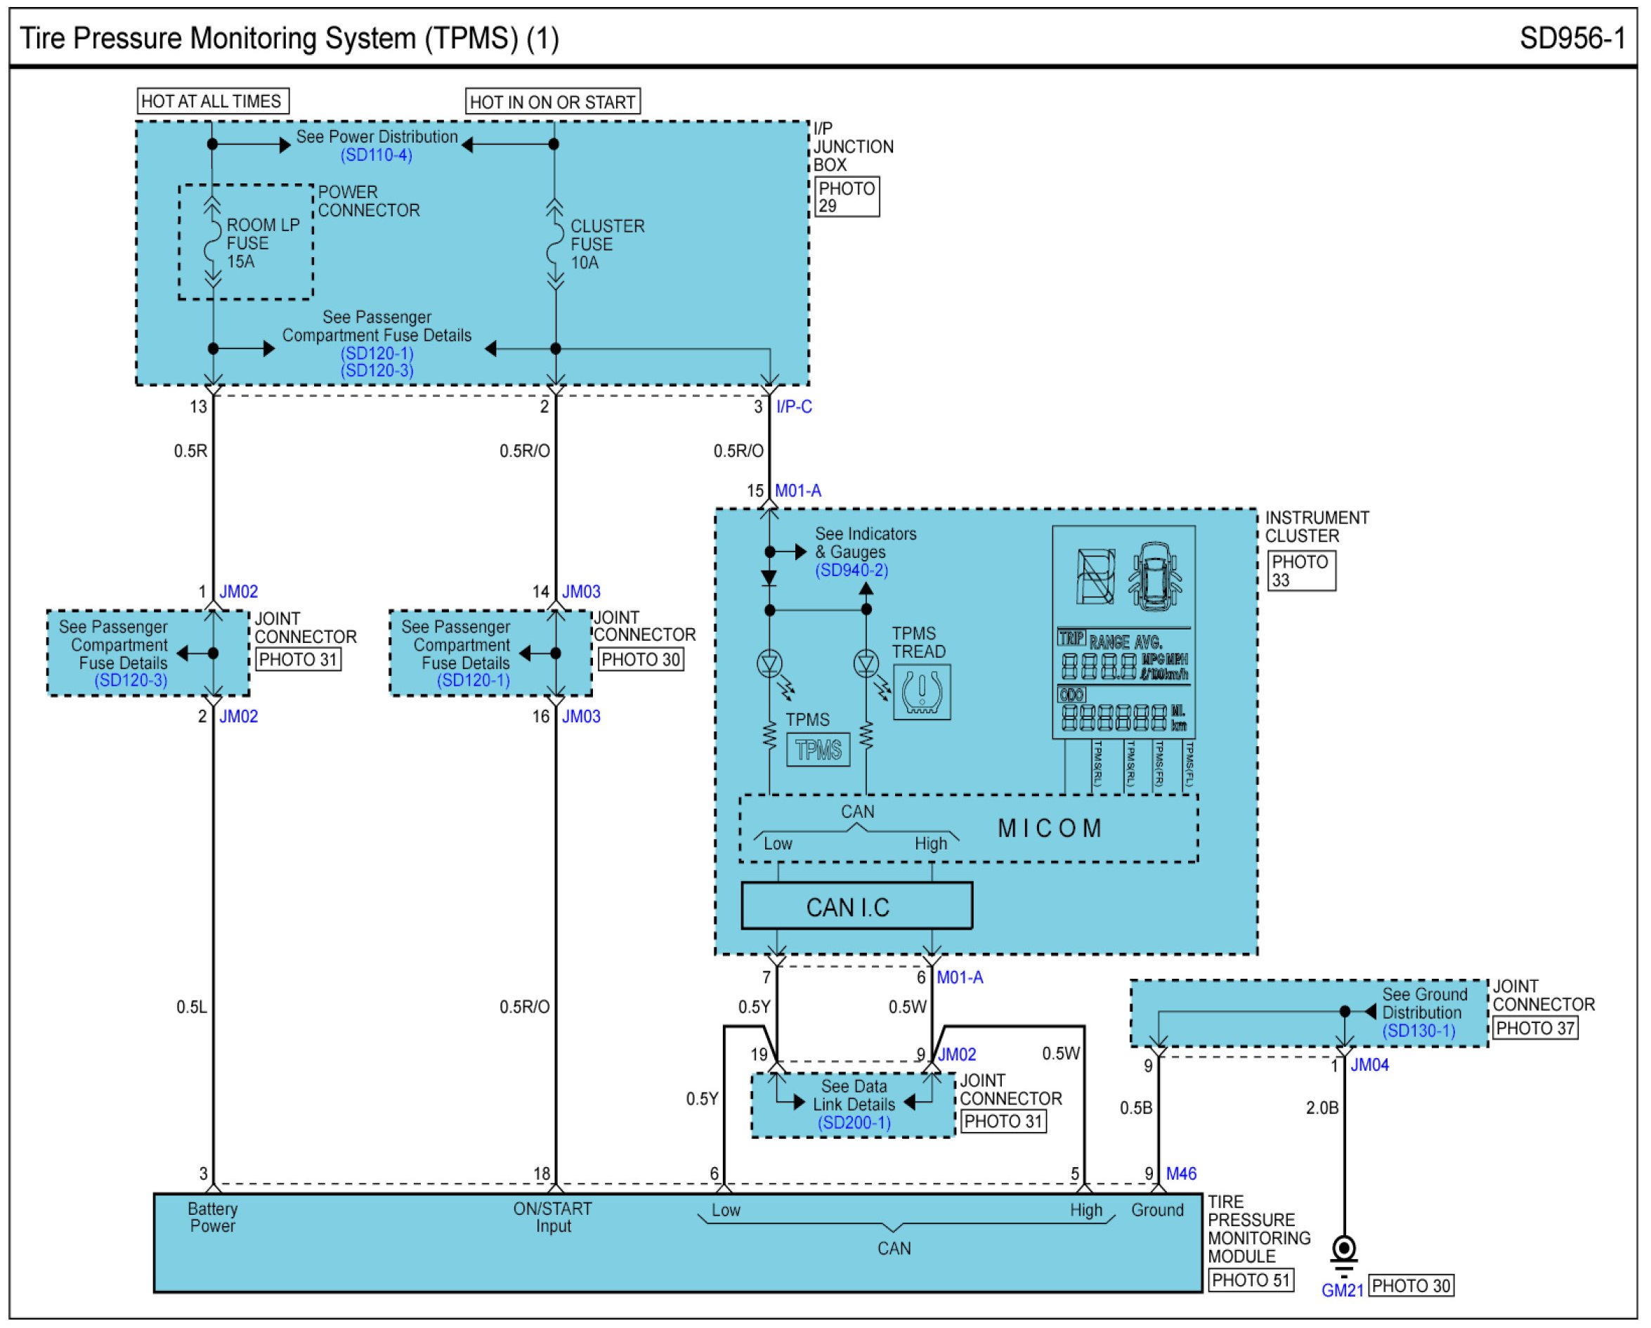Click the MICOM label in cluster

(1049, 828)
